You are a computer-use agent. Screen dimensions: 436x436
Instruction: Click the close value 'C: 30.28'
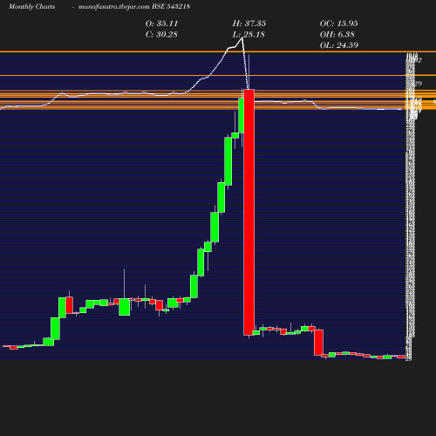tap(161, 35)
